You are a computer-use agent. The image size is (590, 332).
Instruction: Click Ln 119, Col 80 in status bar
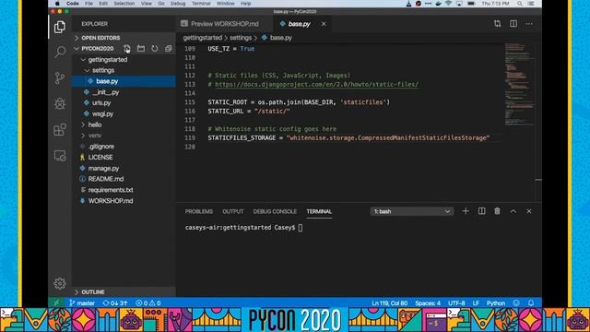point(389,303)
